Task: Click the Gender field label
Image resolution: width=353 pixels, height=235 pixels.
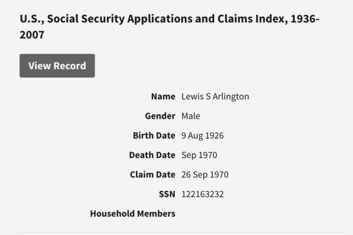Action: [160, 116]
